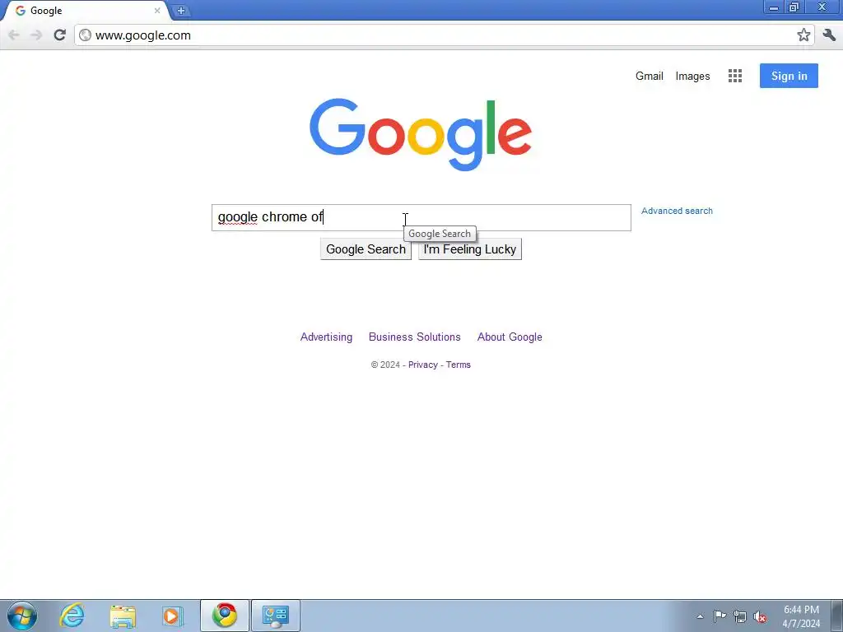Open the Google apps grid

(x=735, y=76)
